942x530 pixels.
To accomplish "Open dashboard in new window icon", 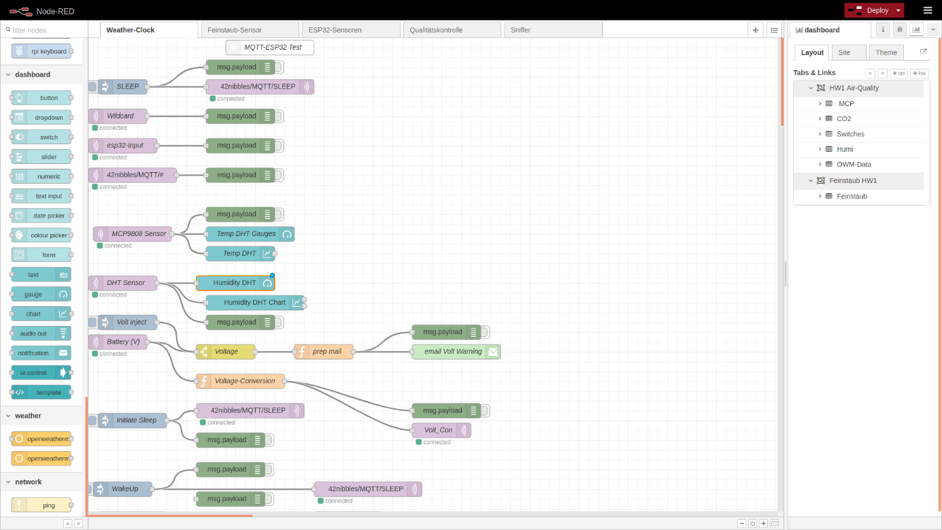I will pyautogui.click(x=923, y=52).
